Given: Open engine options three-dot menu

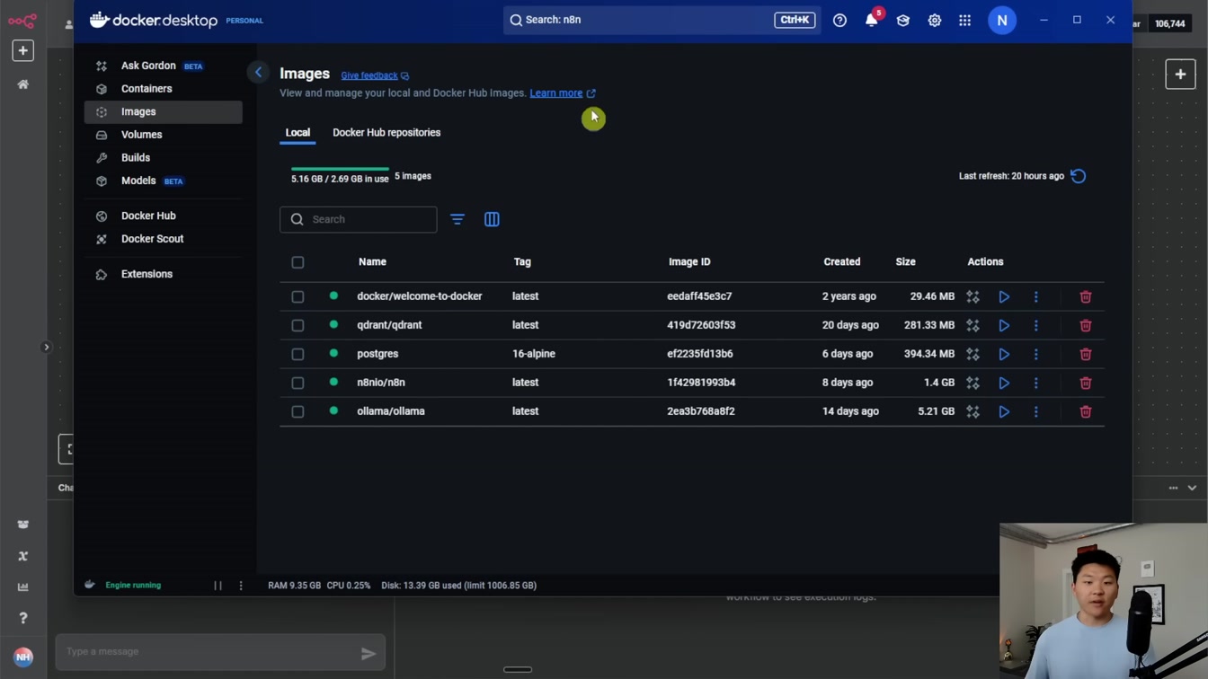Looking at the screenshot, I should [x=241, y=586].
